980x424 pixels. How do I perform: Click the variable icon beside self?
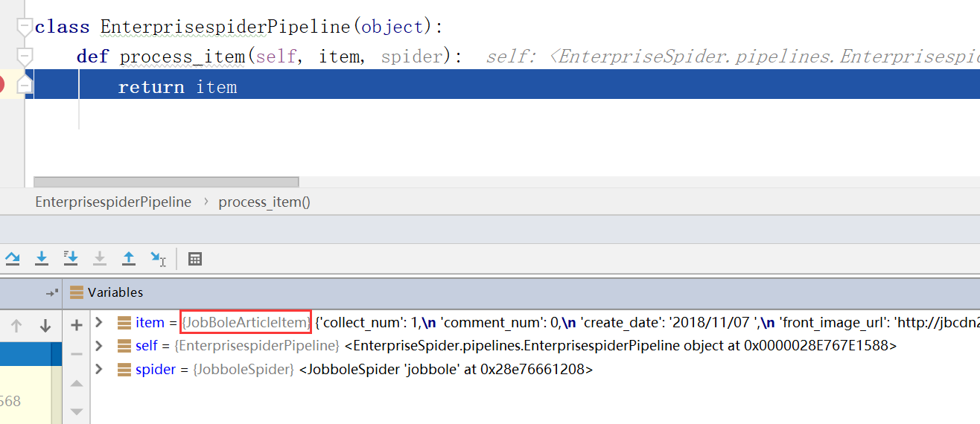[x=124, y=346]
